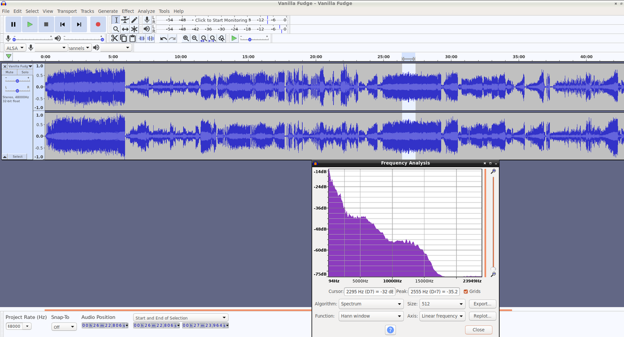Open the File menu
The height and width of the screenshot is (337, 624).
(x=6, y=11)
